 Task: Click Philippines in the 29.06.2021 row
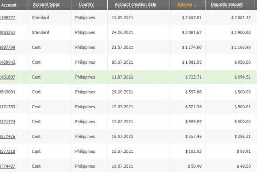85,92
